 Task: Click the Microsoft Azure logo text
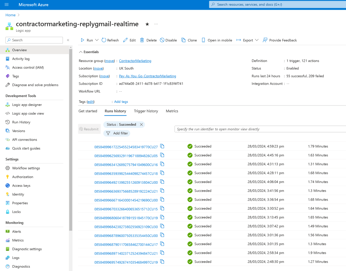[x=33, y=5]
